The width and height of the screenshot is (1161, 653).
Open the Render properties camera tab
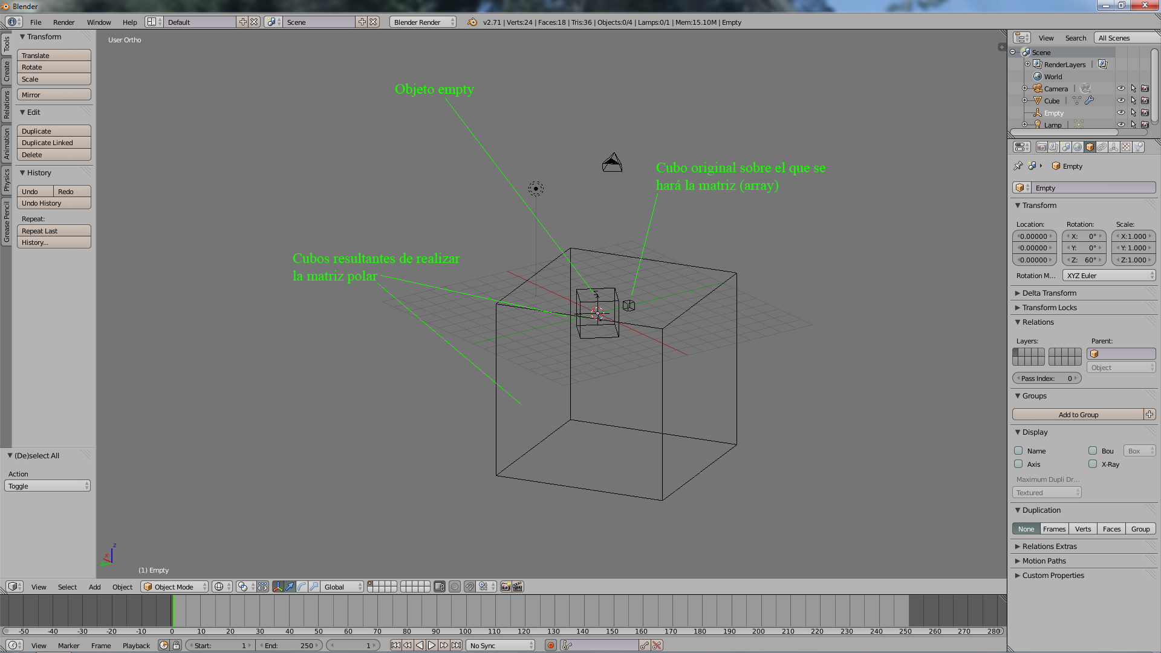[1041, 147]
